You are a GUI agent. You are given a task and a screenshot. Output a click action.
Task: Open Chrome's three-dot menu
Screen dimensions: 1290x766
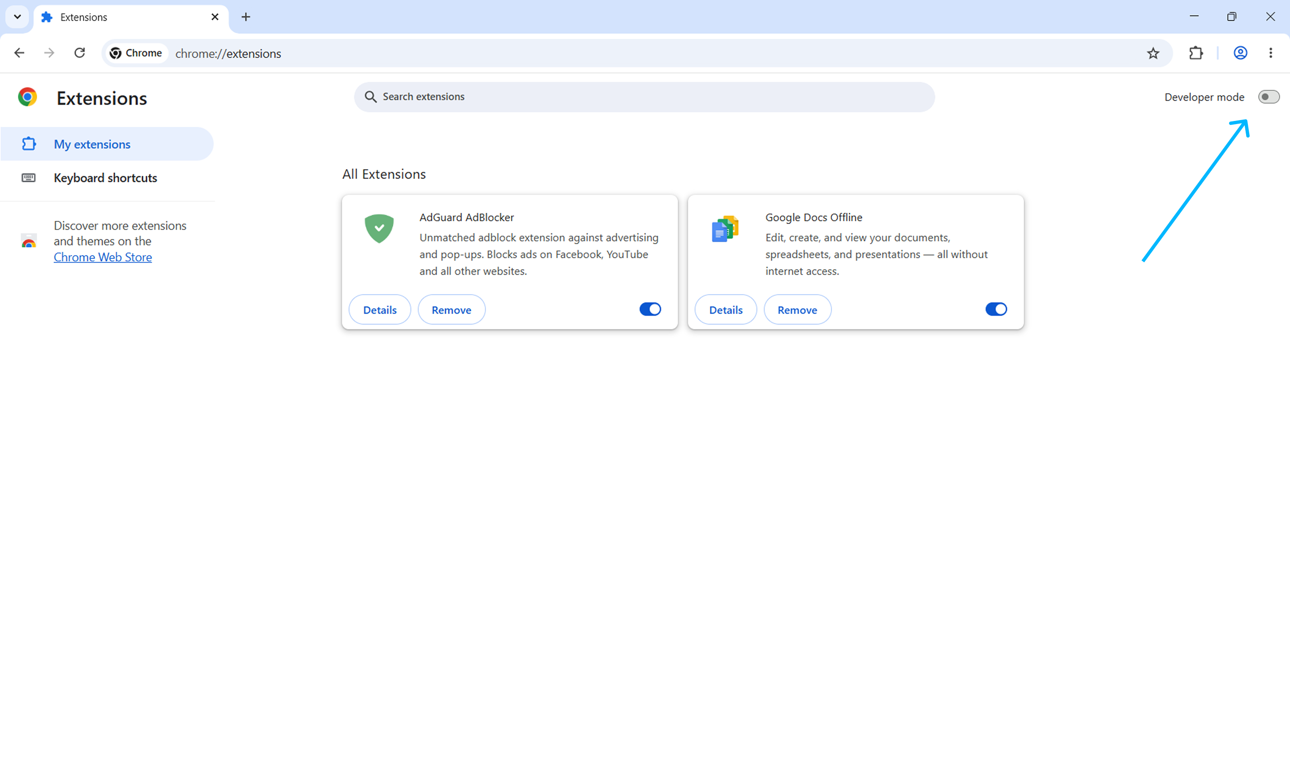point(1270,53)
